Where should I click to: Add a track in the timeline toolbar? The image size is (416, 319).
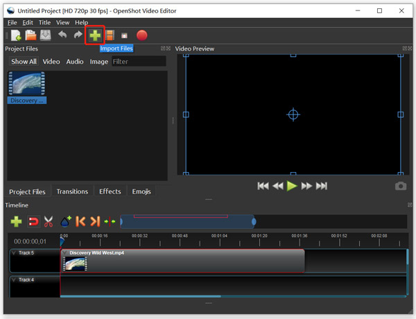coord(16,222)
